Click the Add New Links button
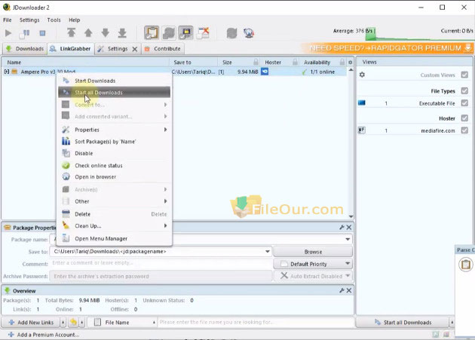This screenshot has height=340, width=475. click(31, 323)
